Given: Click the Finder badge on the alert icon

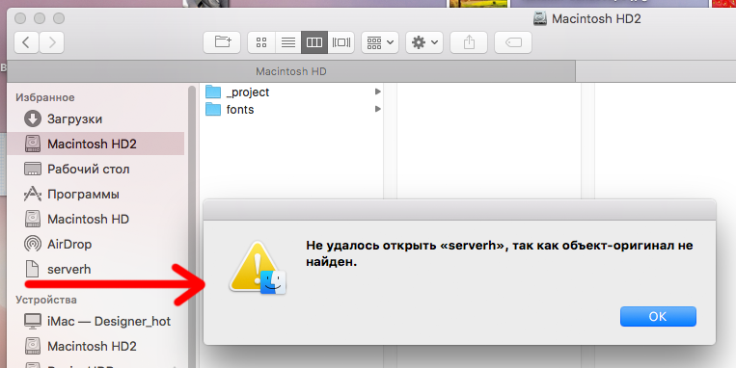Looking at the screenshot, I should (273, 282).
